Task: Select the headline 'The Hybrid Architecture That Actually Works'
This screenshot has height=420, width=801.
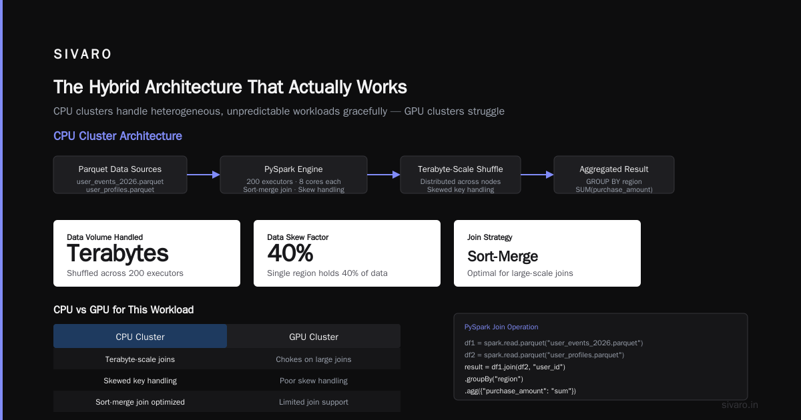Action: (230, 87)
